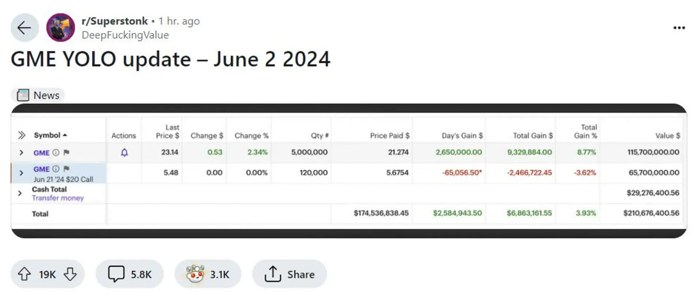Open the r/Superstonk community avatar
The width and height of the screenshot is (696, 304).
(x=60, y=28)
